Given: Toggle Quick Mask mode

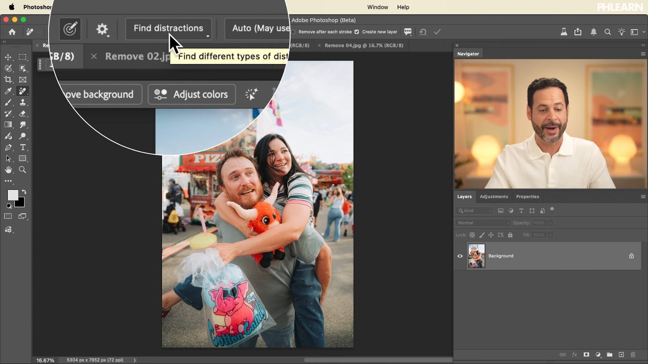Looking at the screenshot, I should [x=8, y=216].
